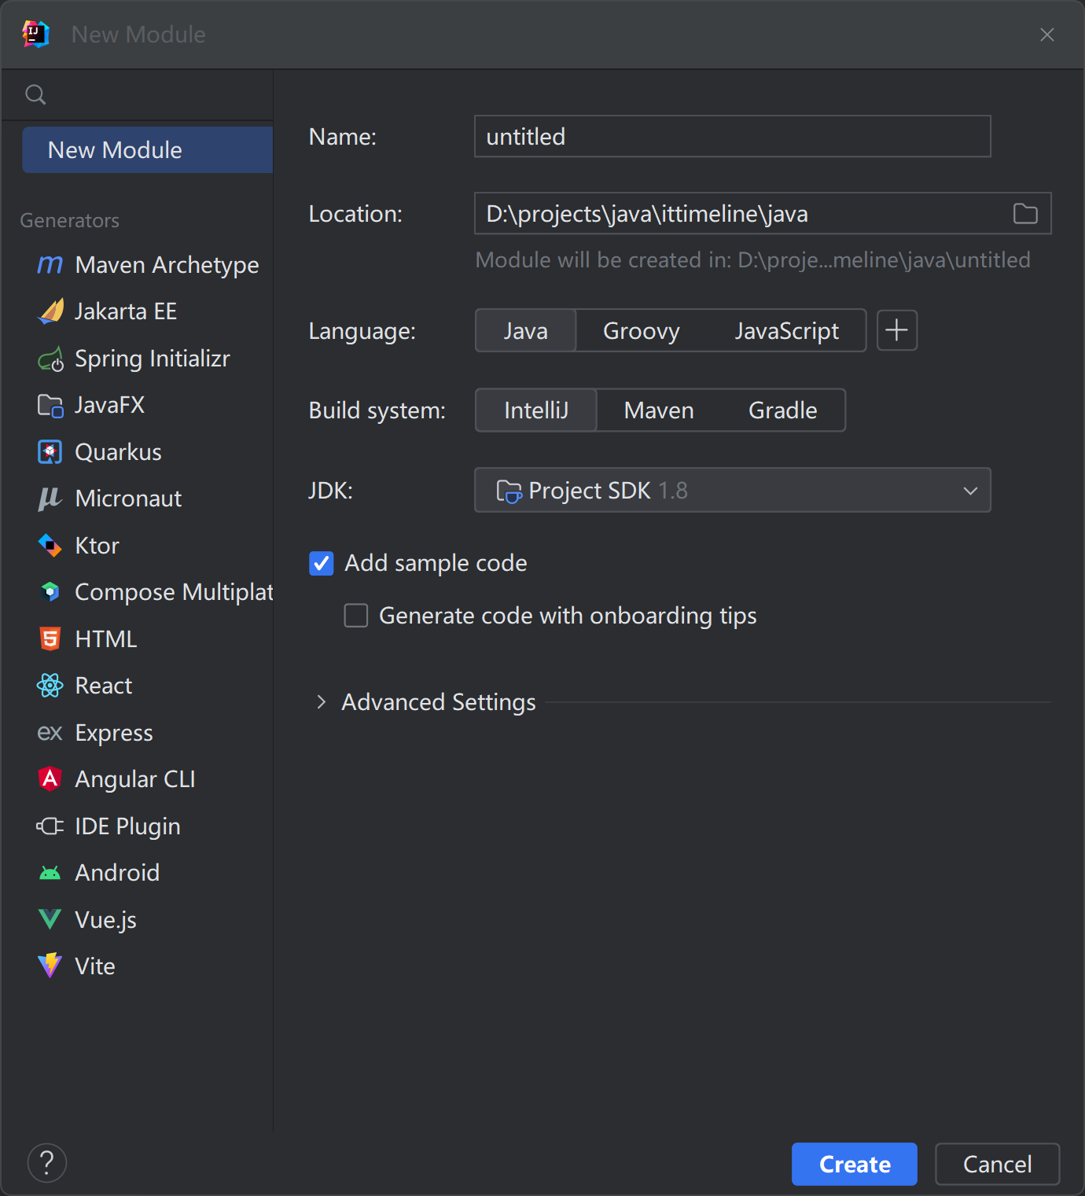Enable Generate code with onboarding tips
This screenshot has height=1196, width=1085.
(356, 615)
